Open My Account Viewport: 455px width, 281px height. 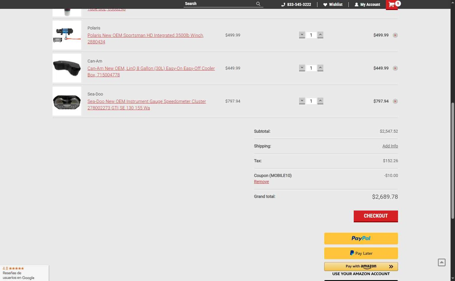click(x=367, y=4)
